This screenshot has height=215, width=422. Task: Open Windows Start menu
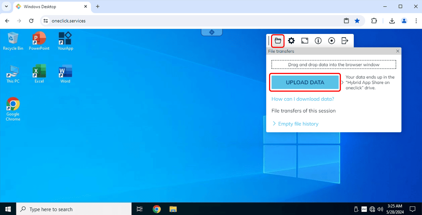pyautogui.click(x=8, y=209)
